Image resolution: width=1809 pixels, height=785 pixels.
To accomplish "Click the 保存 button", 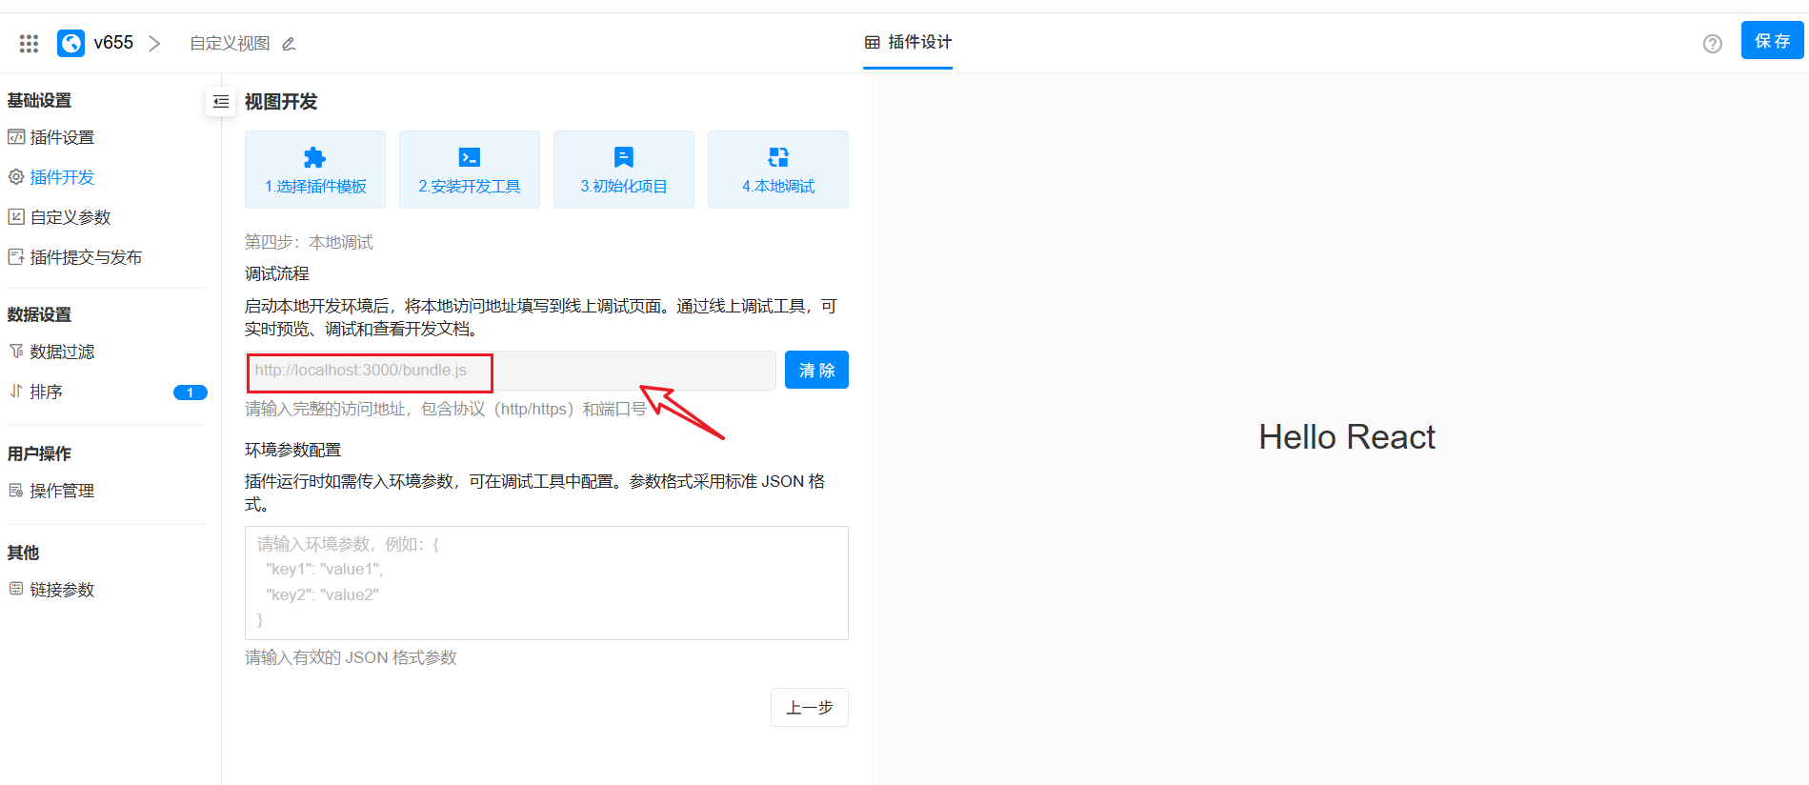I will click(x=1771, y=41).
